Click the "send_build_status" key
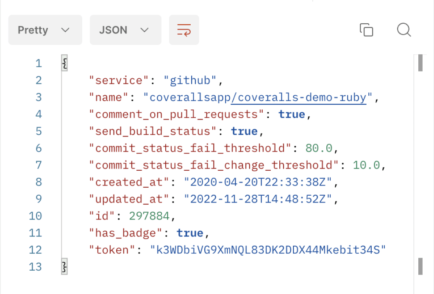434x294 pixels. point(153,131)
